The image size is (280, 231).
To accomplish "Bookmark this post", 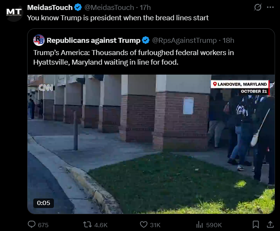I will click(x=256, y=224).
